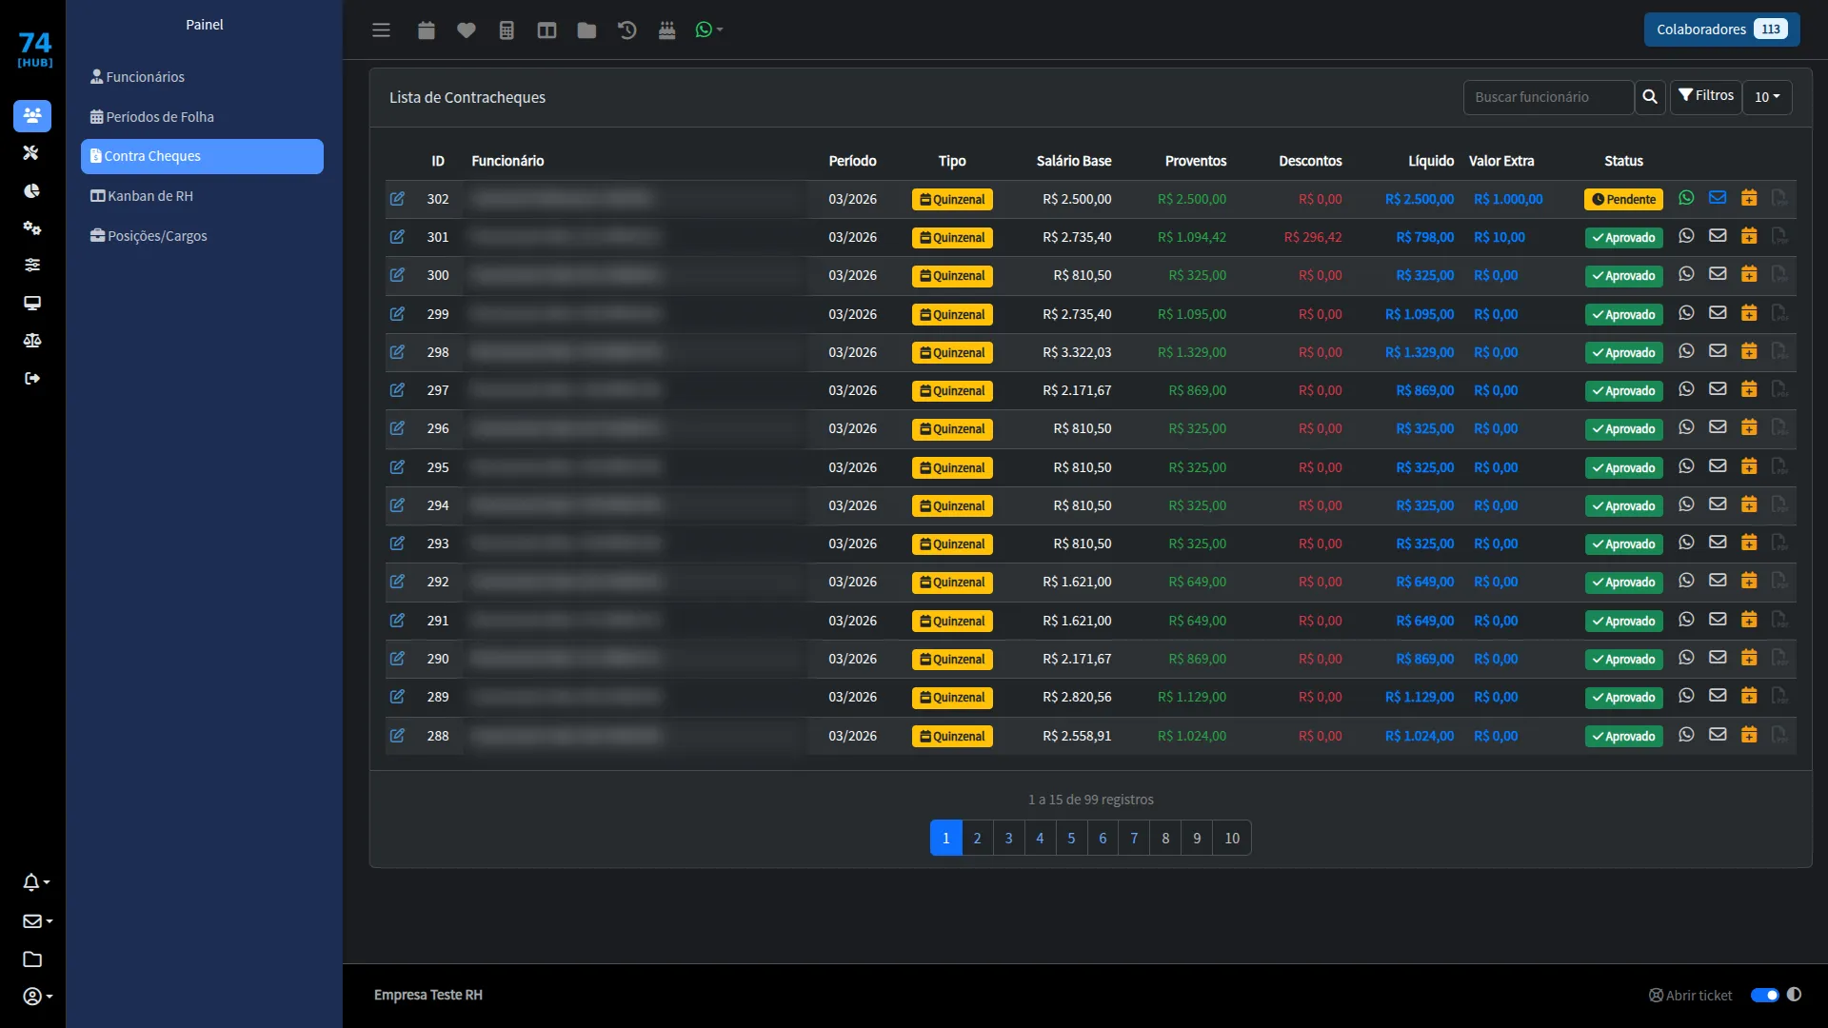Open the pie chart icon in left rail

31,190
